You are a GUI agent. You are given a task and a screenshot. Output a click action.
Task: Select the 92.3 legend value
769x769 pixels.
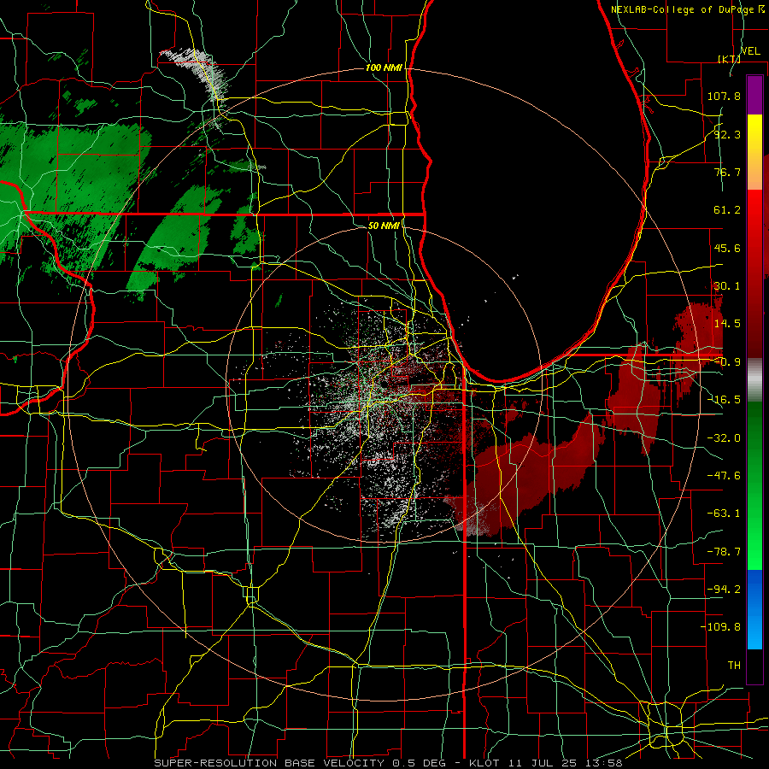point(727,134)
